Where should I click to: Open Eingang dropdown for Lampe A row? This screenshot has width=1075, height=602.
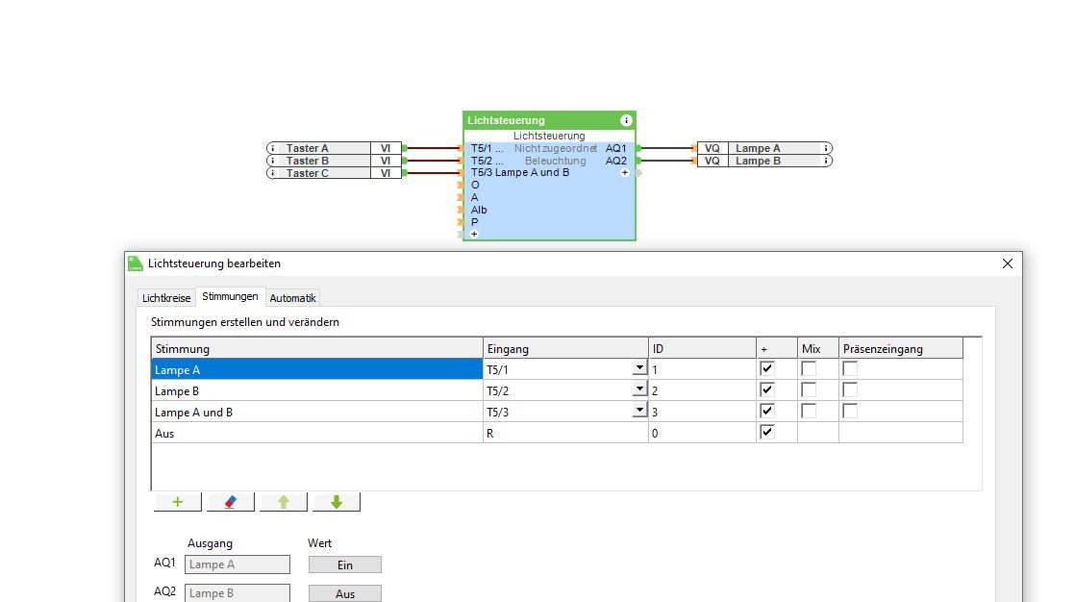[639, 369]
